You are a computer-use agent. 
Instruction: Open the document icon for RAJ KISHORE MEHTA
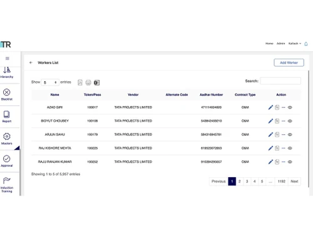[277, 148]
